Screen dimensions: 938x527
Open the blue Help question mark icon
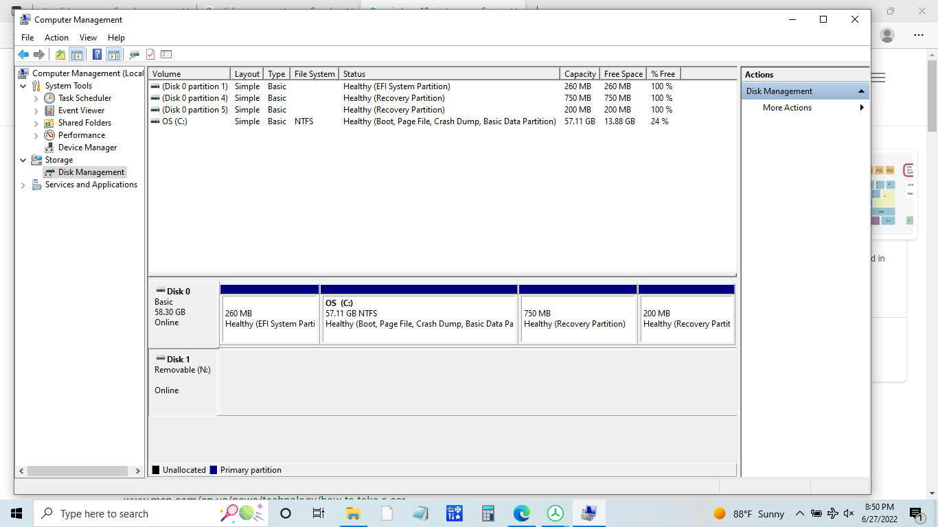pos(97,55)
